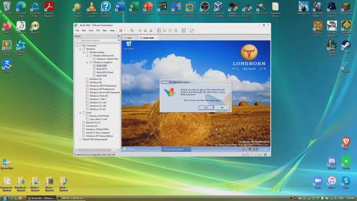Click Yes in MSN Explorer dialog
357x201 pixels.
coord(206,108)
